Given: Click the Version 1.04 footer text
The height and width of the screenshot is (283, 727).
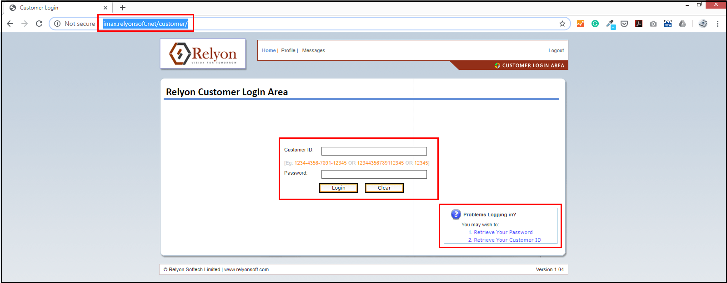Looking at the screenshot, I should (x=550, y=269).
